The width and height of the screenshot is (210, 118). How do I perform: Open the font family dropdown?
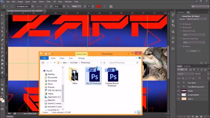(x=32, y=7)
